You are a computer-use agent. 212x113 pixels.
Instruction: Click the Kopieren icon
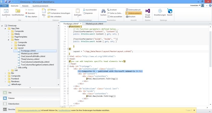84,13
